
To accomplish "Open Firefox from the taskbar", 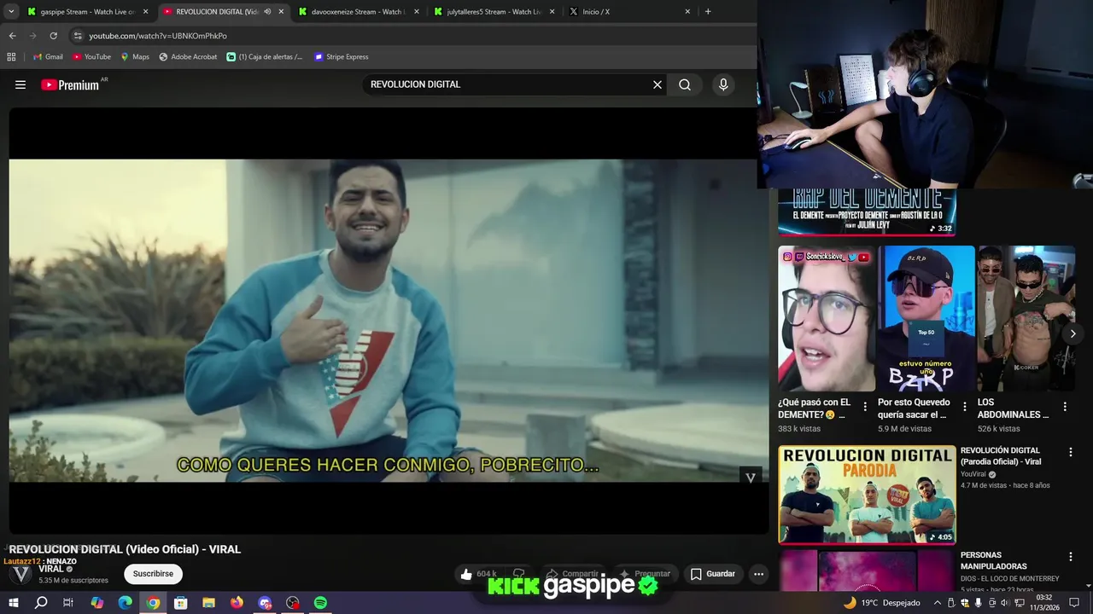I will click(x=237, y=603).
